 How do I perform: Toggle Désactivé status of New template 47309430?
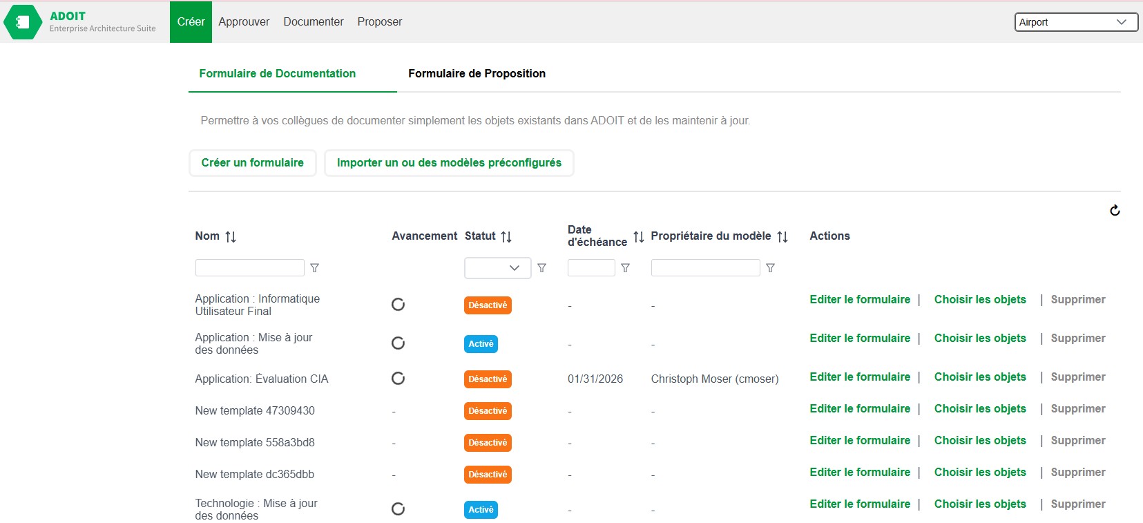pos(488,411)
